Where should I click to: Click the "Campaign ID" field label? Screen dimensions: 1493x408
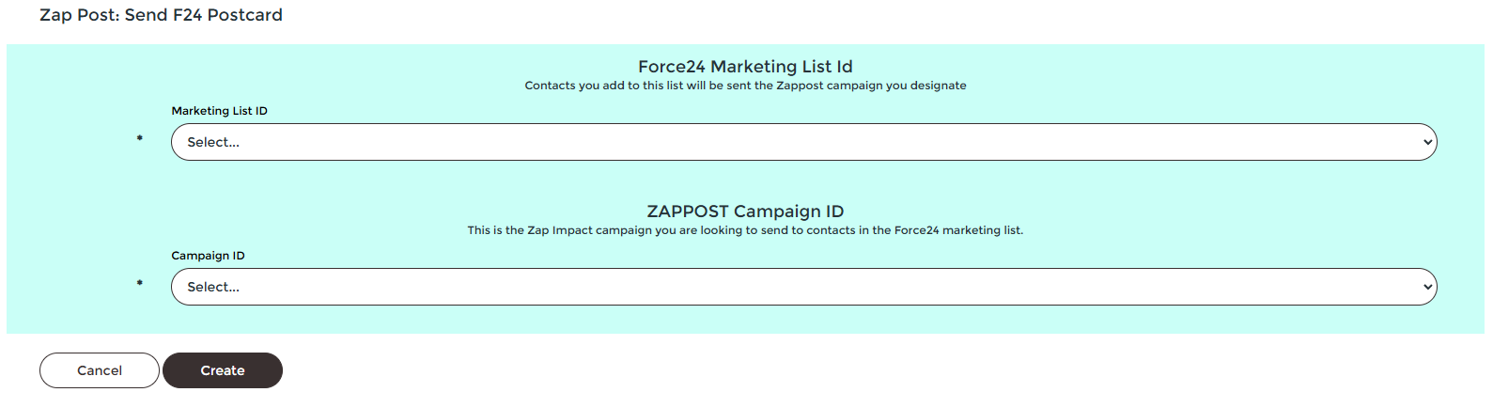[208, 256]
